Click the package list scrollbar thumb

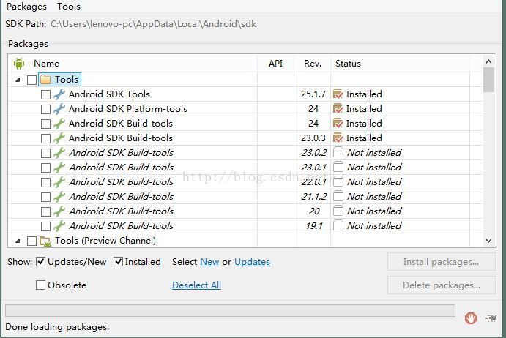[488, 80]
